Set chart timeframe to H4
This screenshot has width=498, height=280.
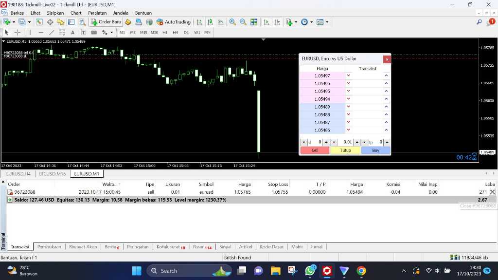(x=176, y=33)
